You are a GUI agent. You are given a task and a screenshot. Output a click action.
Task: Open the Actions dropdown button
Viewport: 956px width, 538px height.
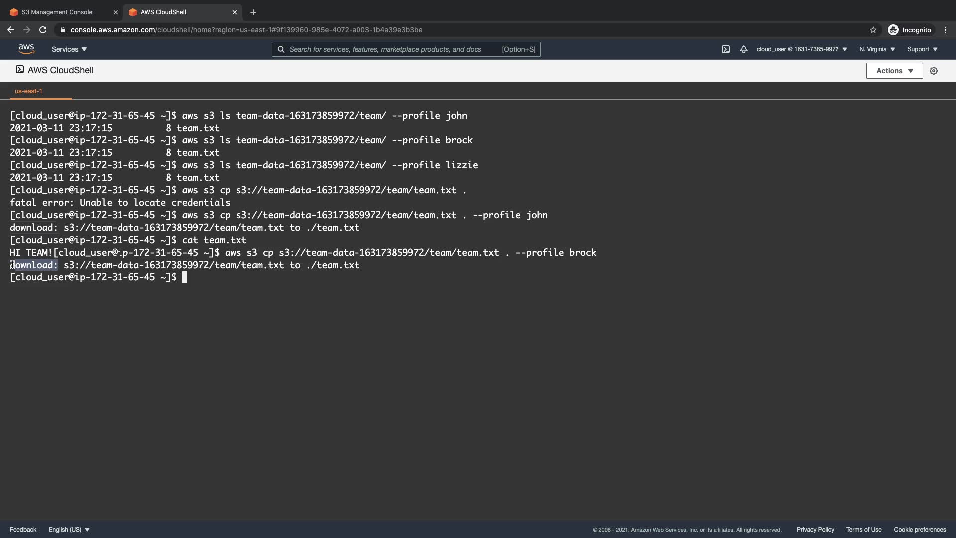(x=894, y=71)
